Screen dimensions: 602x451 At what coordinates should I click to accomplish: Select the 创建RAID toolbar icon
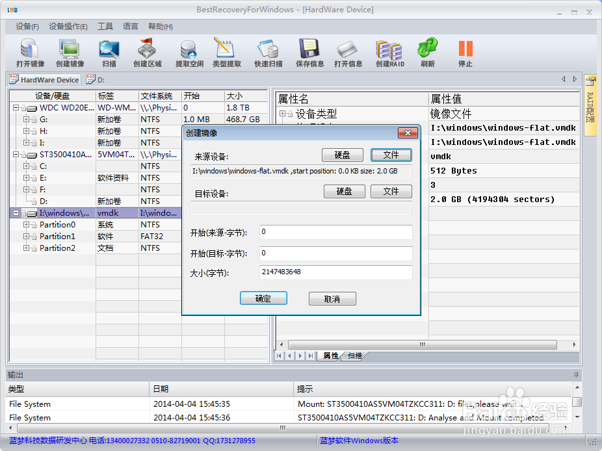[x=389, y=53]
